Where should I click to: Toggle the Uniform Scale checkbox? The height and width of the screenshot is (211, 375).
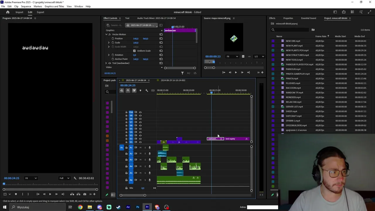tap(134, 51)
